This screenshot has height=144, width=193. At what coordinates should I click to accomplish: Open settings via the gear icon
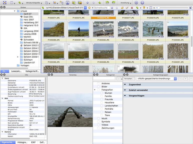136,3
